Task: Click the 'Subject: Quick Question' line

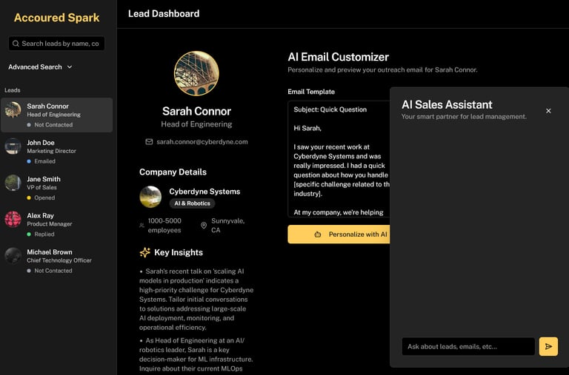Action: [330, 109]
